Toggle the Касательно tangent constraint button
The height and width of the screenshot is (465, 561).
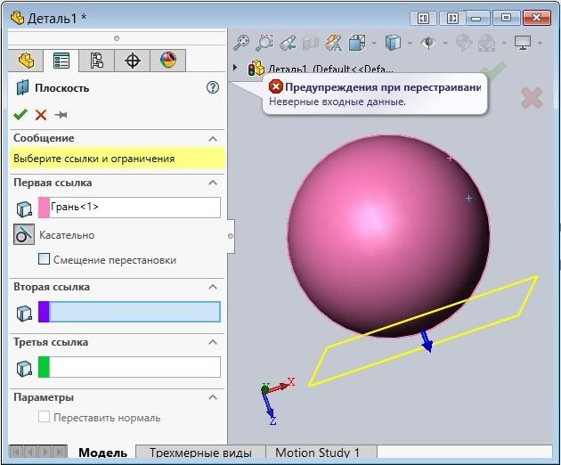(x=24, y=234)
